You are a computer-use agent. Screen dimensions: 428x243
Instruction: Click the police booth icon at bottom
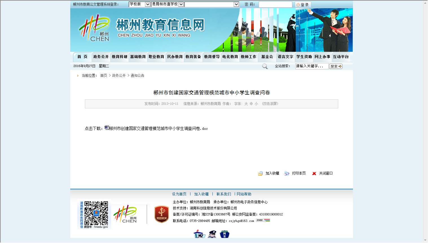click(199, 234)
